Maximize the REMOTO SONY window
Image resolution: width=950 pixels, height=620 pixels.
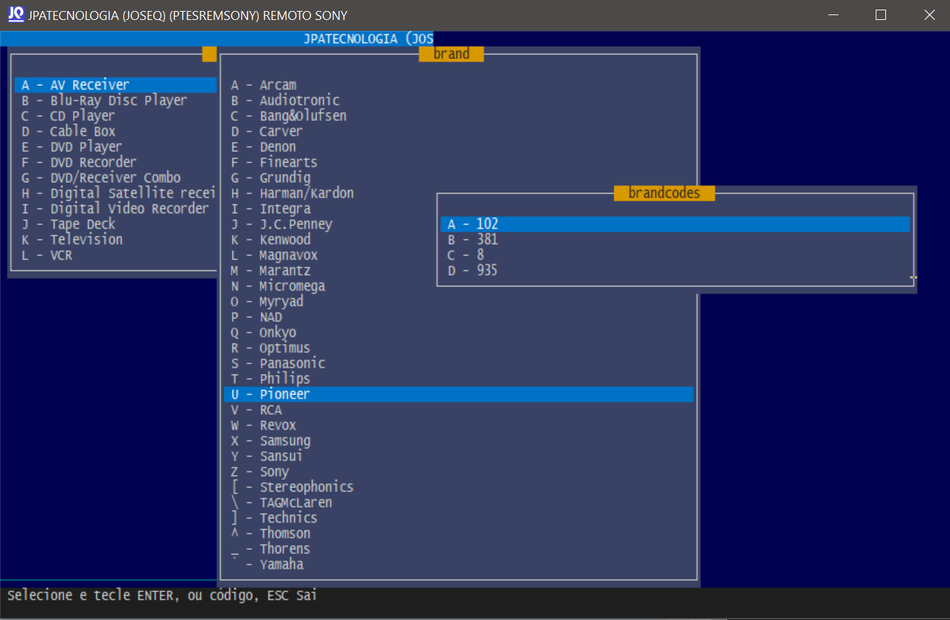click(881, 15)
